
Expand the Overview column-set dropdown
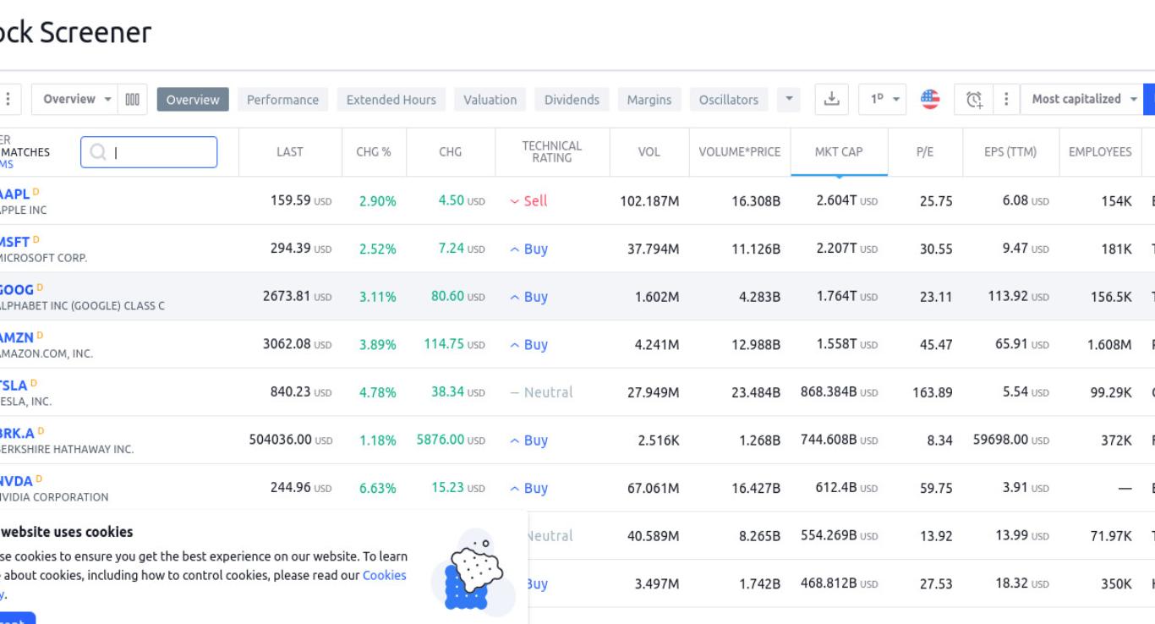(x=75, y=99)
